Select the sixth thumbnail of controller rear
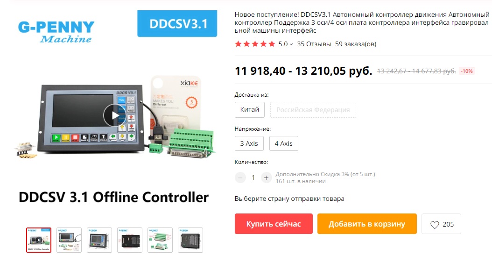Image resolution: width=492 pixels, height=270 pixels. [x=190, y=240]
